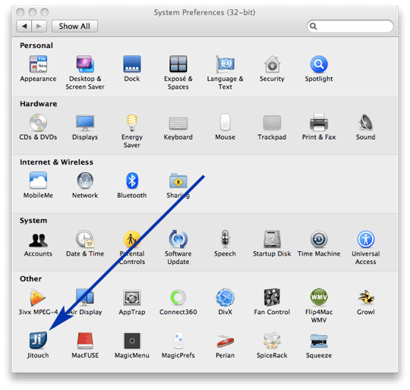
Task: Open Date & Time preferences
Action: click(x=85, y=244)
